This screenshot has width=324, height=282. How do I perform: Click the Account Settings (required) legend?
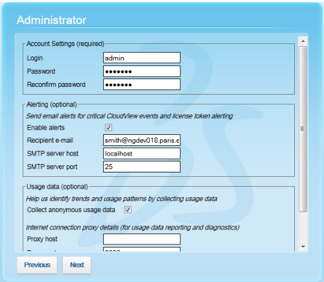click(65, 43)
